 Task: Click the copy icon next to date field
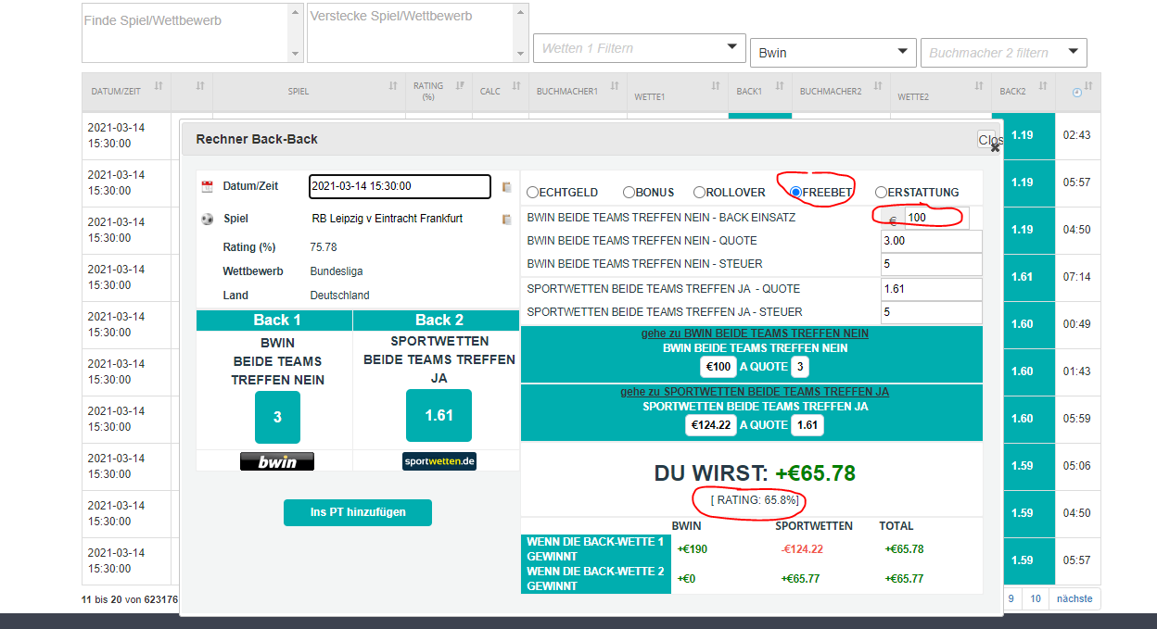pos(507,187)
